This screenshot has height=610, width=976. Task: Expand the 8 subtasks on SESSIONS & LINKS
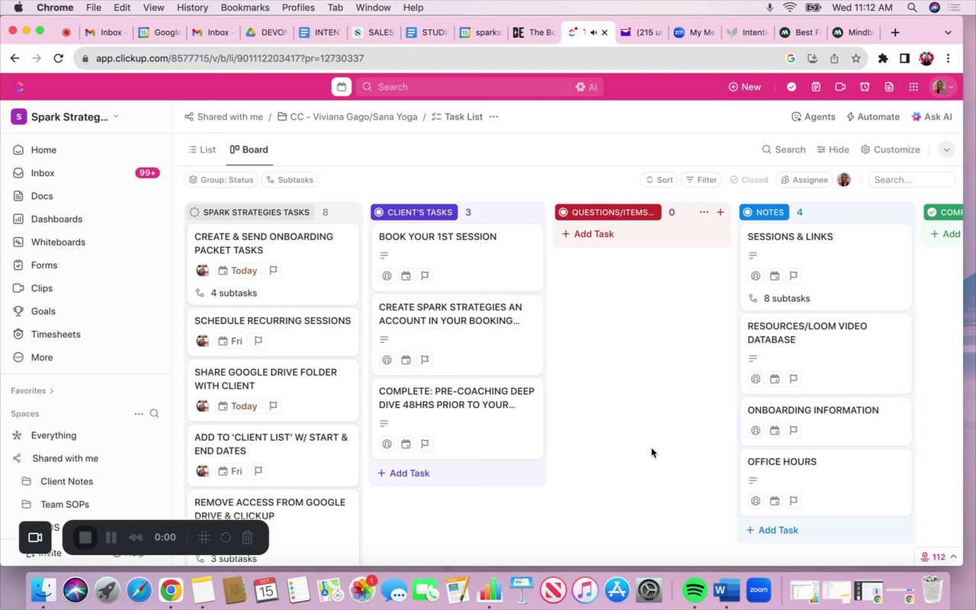(x=779, y=298)
